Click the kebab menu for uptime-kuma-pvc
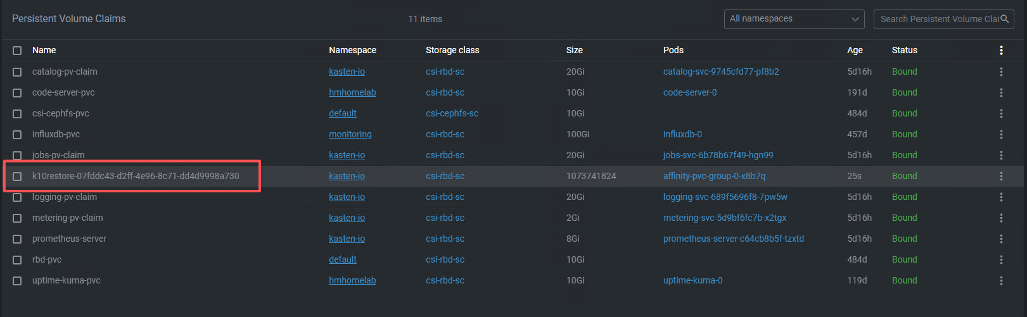 [1001, 280]
